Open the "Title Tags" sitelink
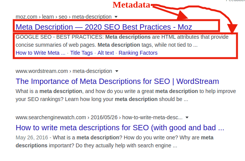245x161 pixels. coord(81,53)
